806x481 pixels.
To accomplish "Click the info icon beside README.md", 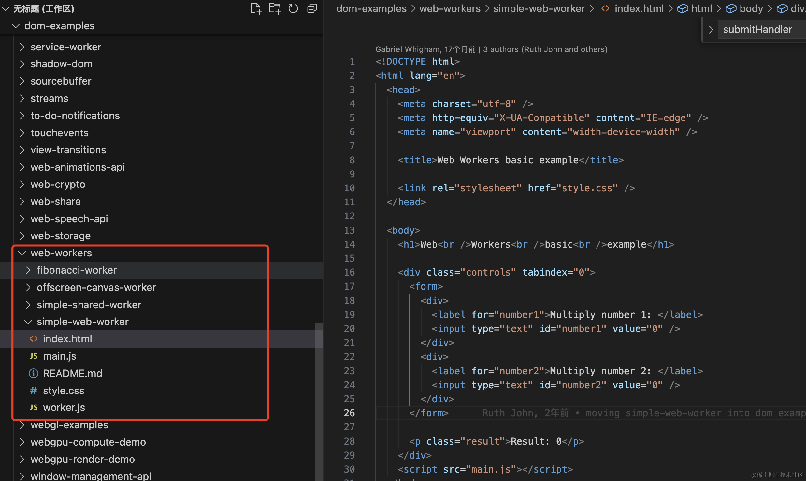I will click(34, 373).
